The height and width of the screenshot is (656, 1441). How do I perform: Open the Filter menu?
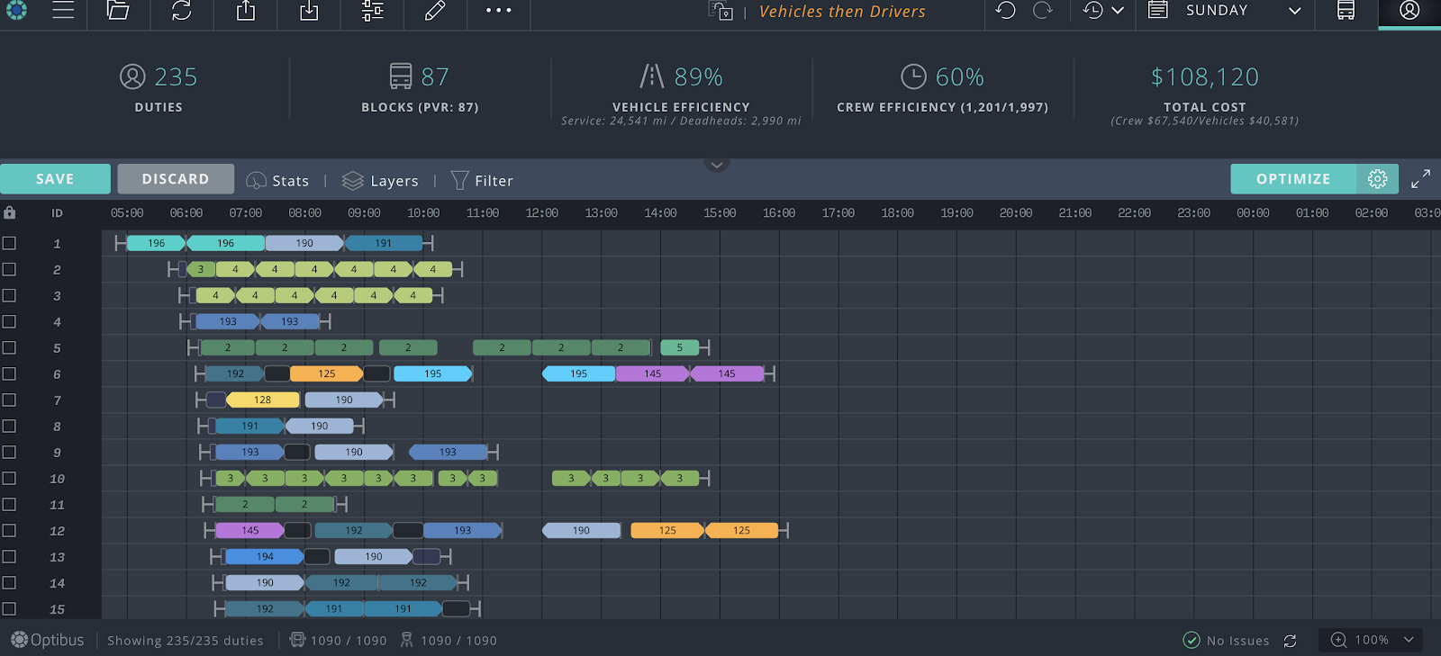coord(482,181)
